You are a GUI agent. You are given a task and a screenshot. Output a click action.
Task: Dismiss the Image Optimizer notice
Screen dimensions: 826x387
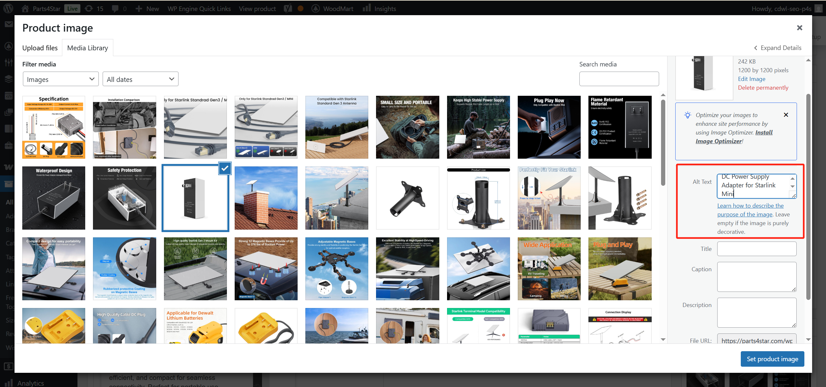point(786,115)
